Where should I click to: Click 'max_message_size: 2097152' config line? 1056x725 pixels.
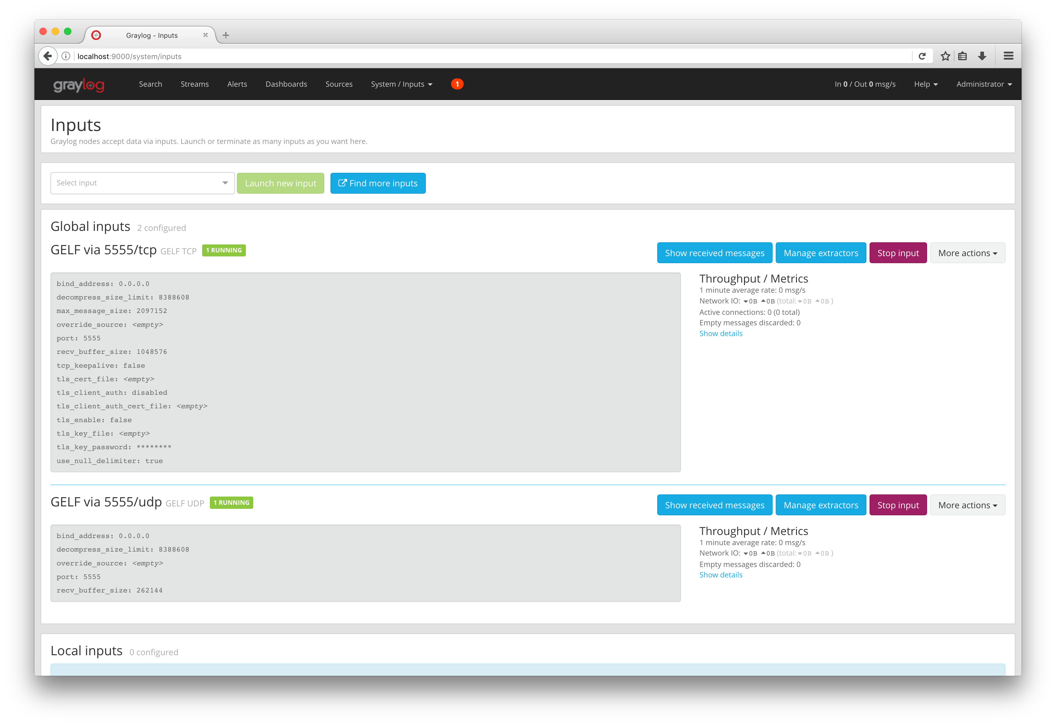(112, 311)
